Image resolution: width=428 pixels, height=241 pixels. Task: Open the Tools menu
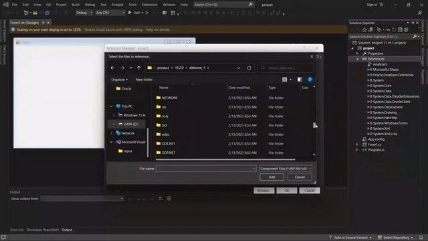pyautogui.click(x=132, y=5)
